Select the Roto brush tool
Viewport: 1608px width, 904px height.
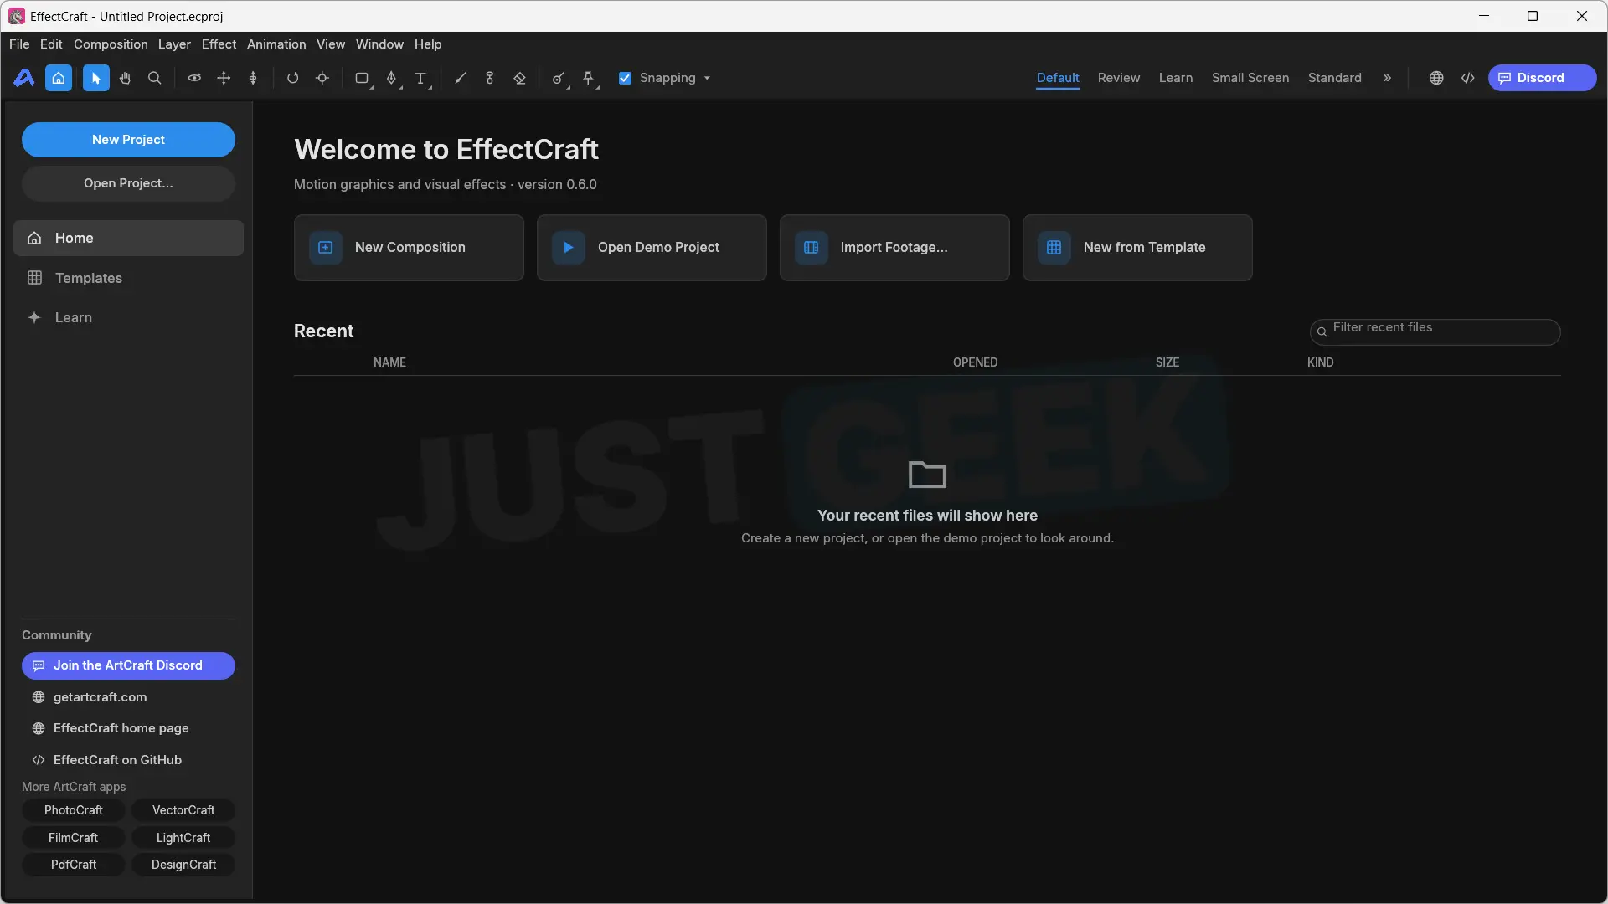(x=559, y=78)
